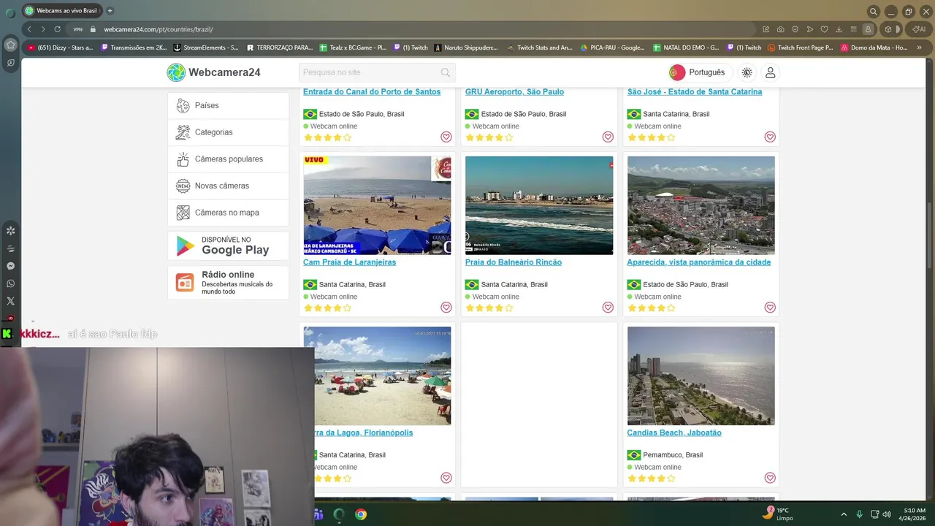Select the Webcams ao vivo Brasil tab
The width and height of the screenshot is (935, 526).
pos(62,11)
